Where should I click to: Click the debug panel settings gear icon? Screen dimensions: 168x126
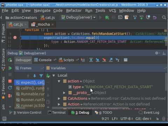point(157,53)
